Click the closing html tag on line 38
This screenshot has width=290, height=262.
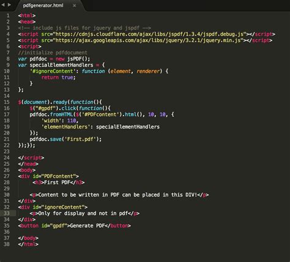click(x=28, y=244)
